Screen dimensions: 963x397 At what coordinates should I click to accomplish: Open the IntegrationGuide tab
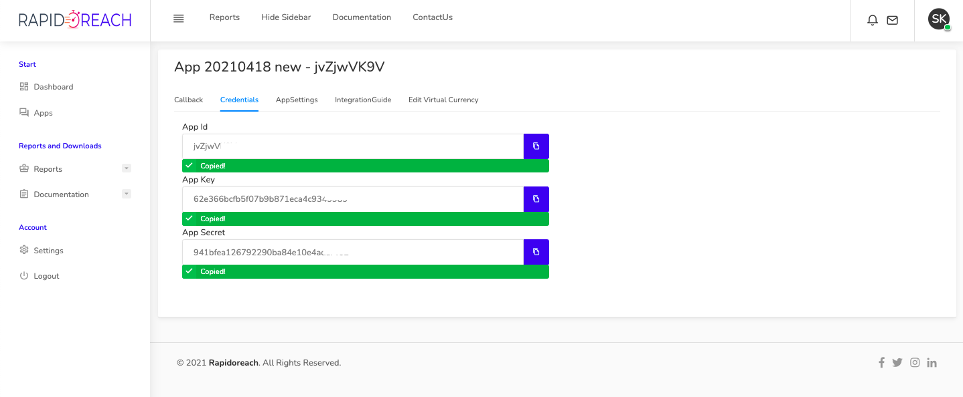[363, 100]
